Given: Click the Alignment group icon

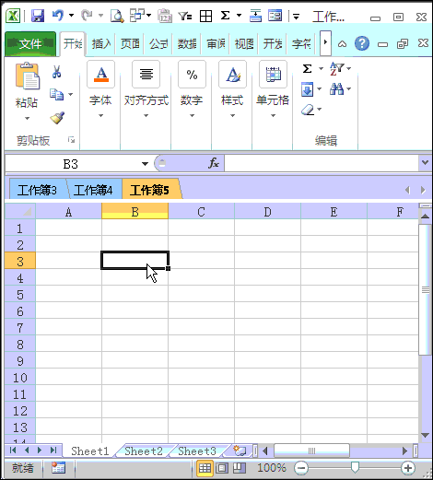Looking at the screenshot, I should coord(146,75).
